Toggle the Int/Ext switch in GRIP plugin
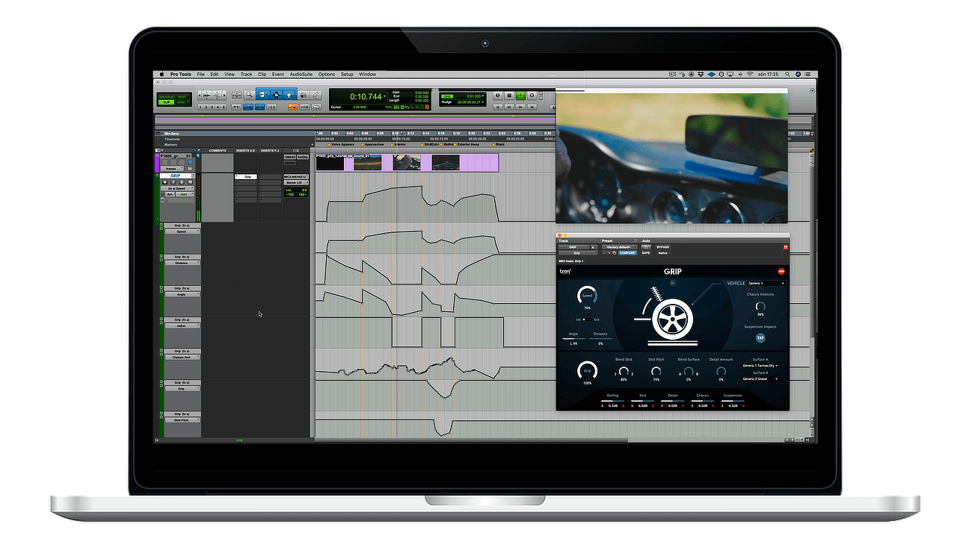 [x=587, y=320]
